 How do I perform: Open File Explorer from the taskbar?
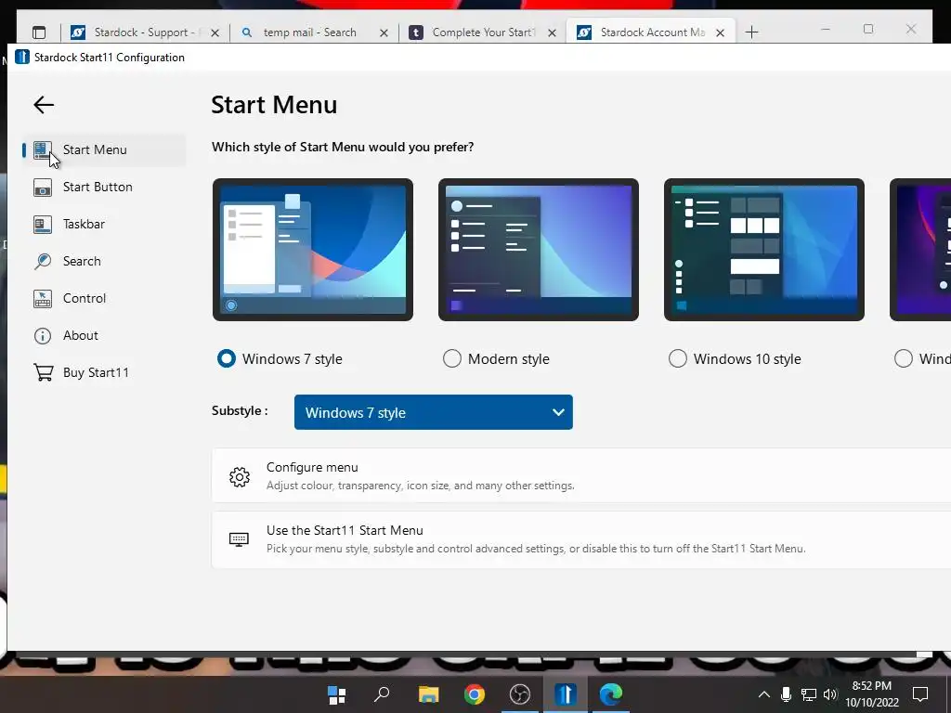coord(428,694)
